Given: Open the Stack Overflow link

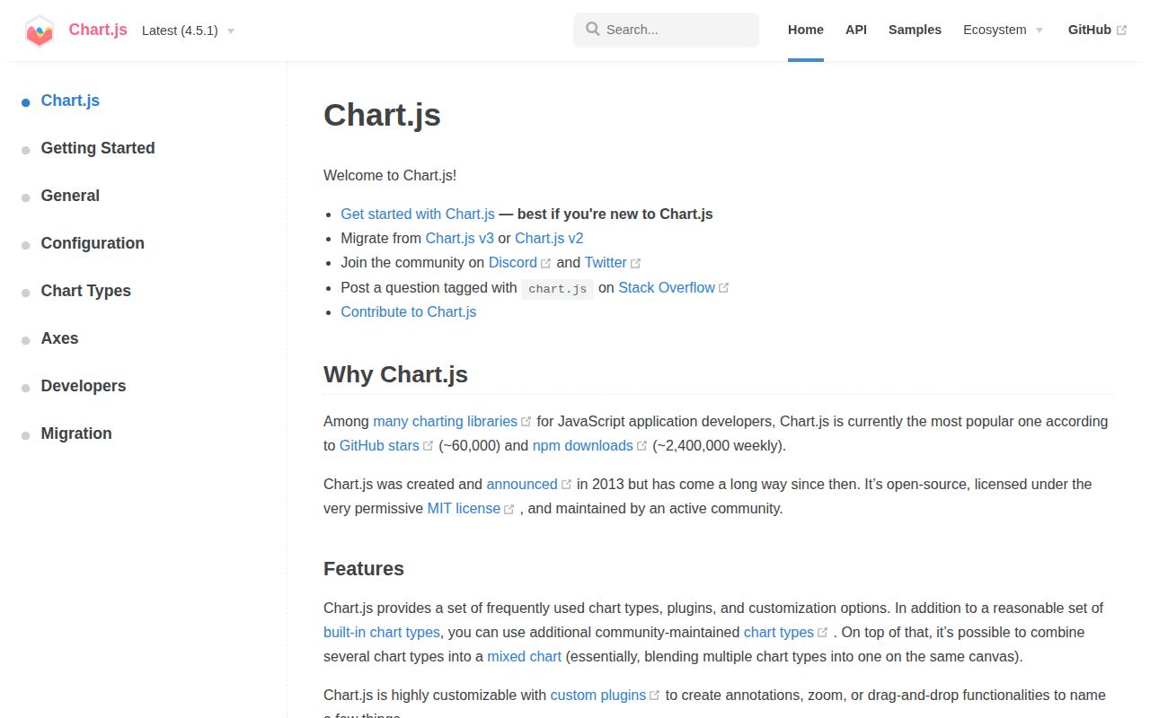Looking at the screenshot, I should click(667, 287).
